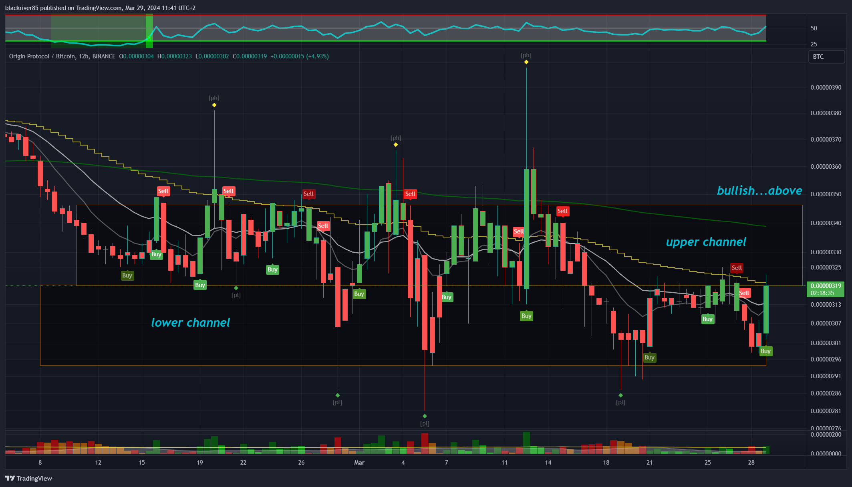Click the 0.00000380 price axis label
This screenshot has height=487, width=852.
[826, 113]
